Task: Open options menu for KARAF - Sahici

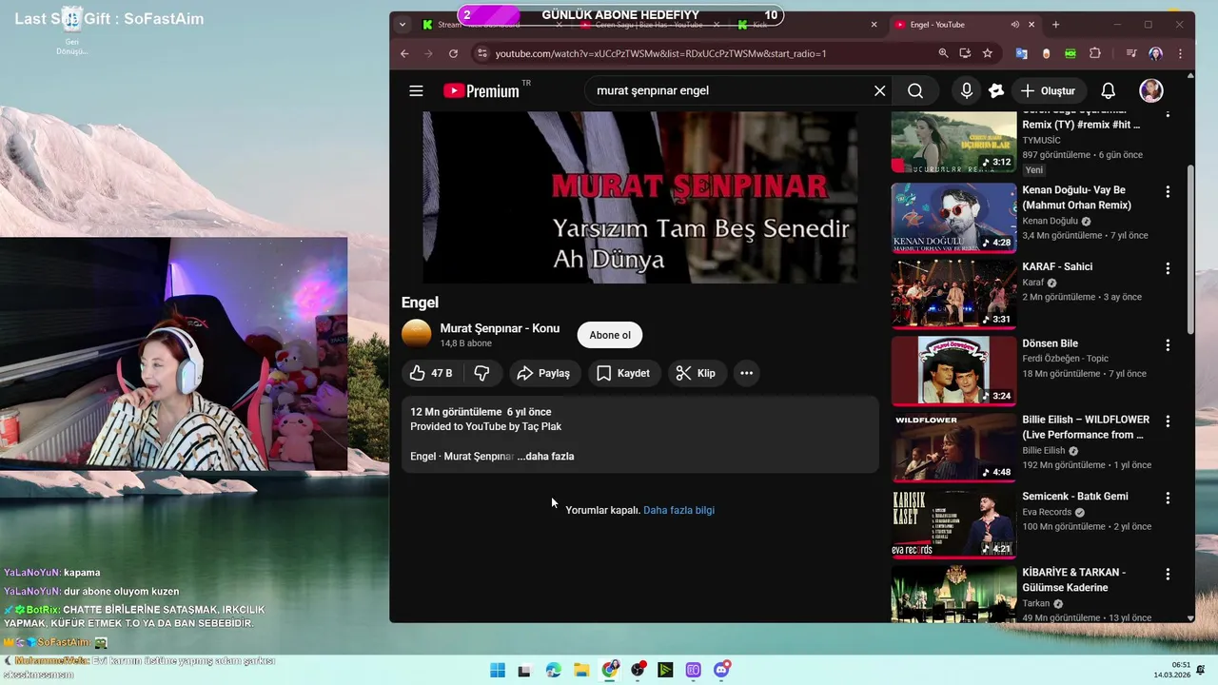Action: pyautogui.click(x=1168, y=268)
